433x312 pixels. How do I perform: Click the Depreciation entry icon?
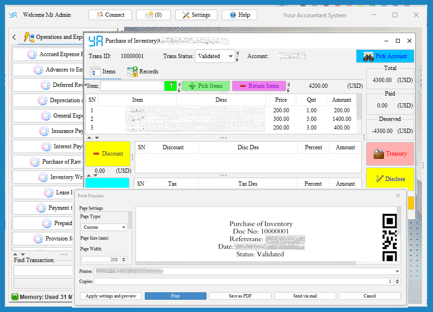(x=42, y=100)
